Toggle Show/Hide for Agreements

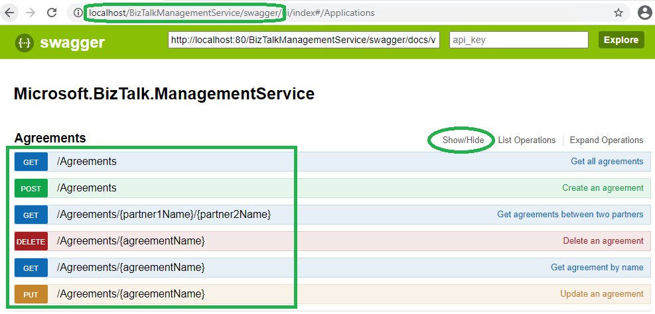tap(463, 140)
